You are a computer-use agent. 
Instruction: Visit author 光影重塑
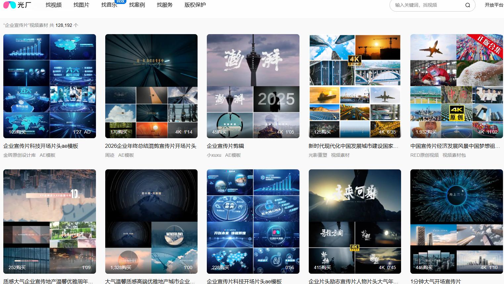(x=318, y=155)
